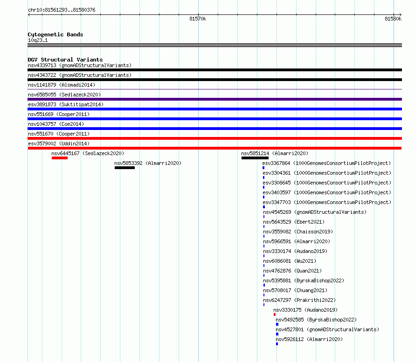Click esv3367864 1000GenomesConsortiumPilotProject label

(x=326, y=163)
